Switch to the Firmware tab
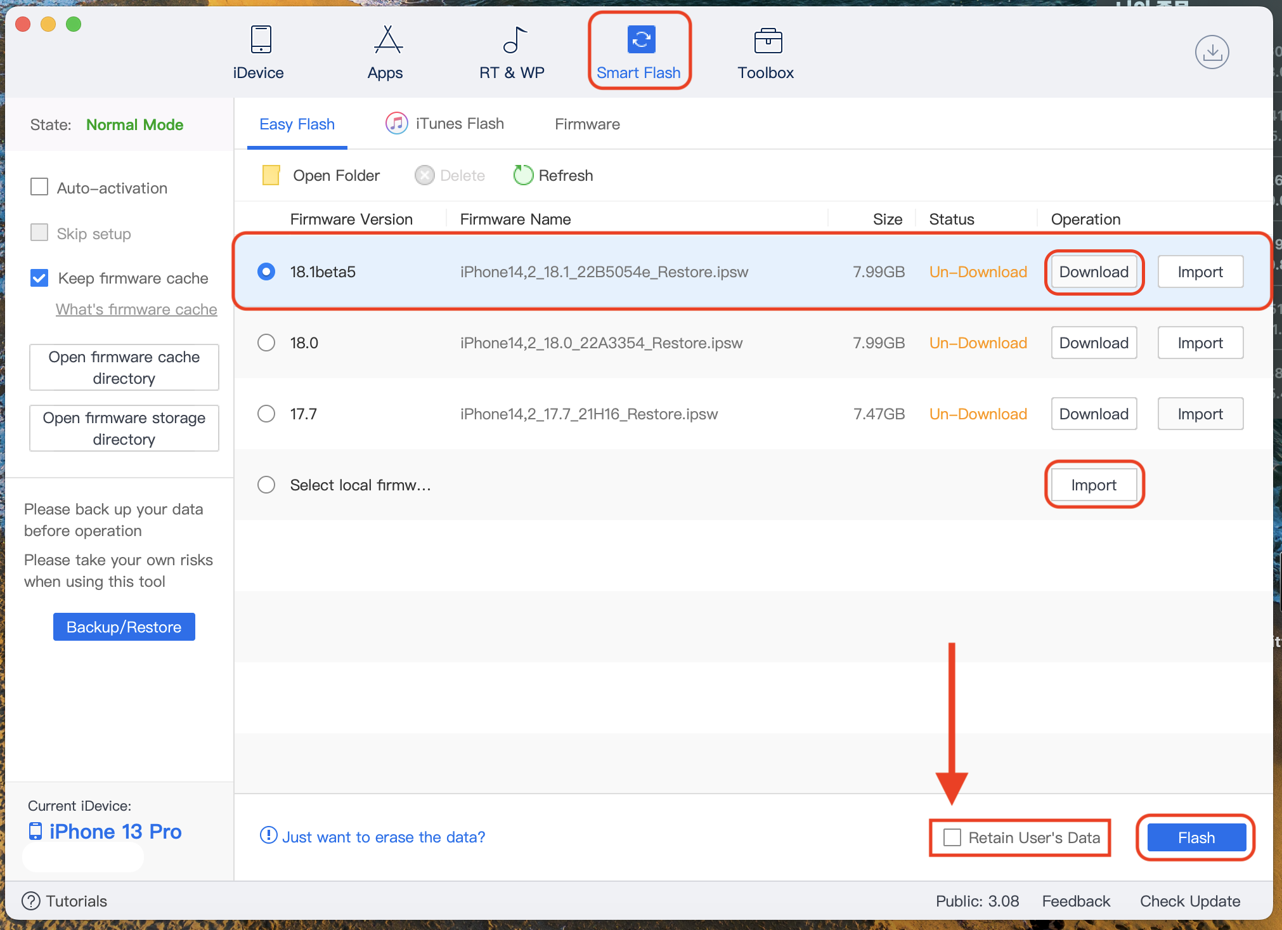 pos(587,124)
